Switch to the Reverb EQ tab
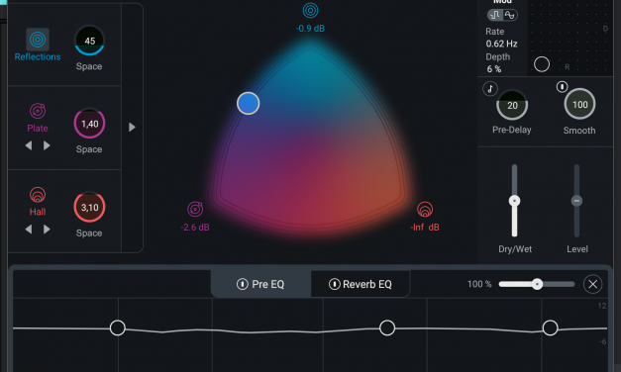This screenshot has height=372, width=621. [361, 284]
